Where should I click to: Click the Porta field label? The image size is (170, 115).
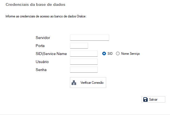pos(40,46)
